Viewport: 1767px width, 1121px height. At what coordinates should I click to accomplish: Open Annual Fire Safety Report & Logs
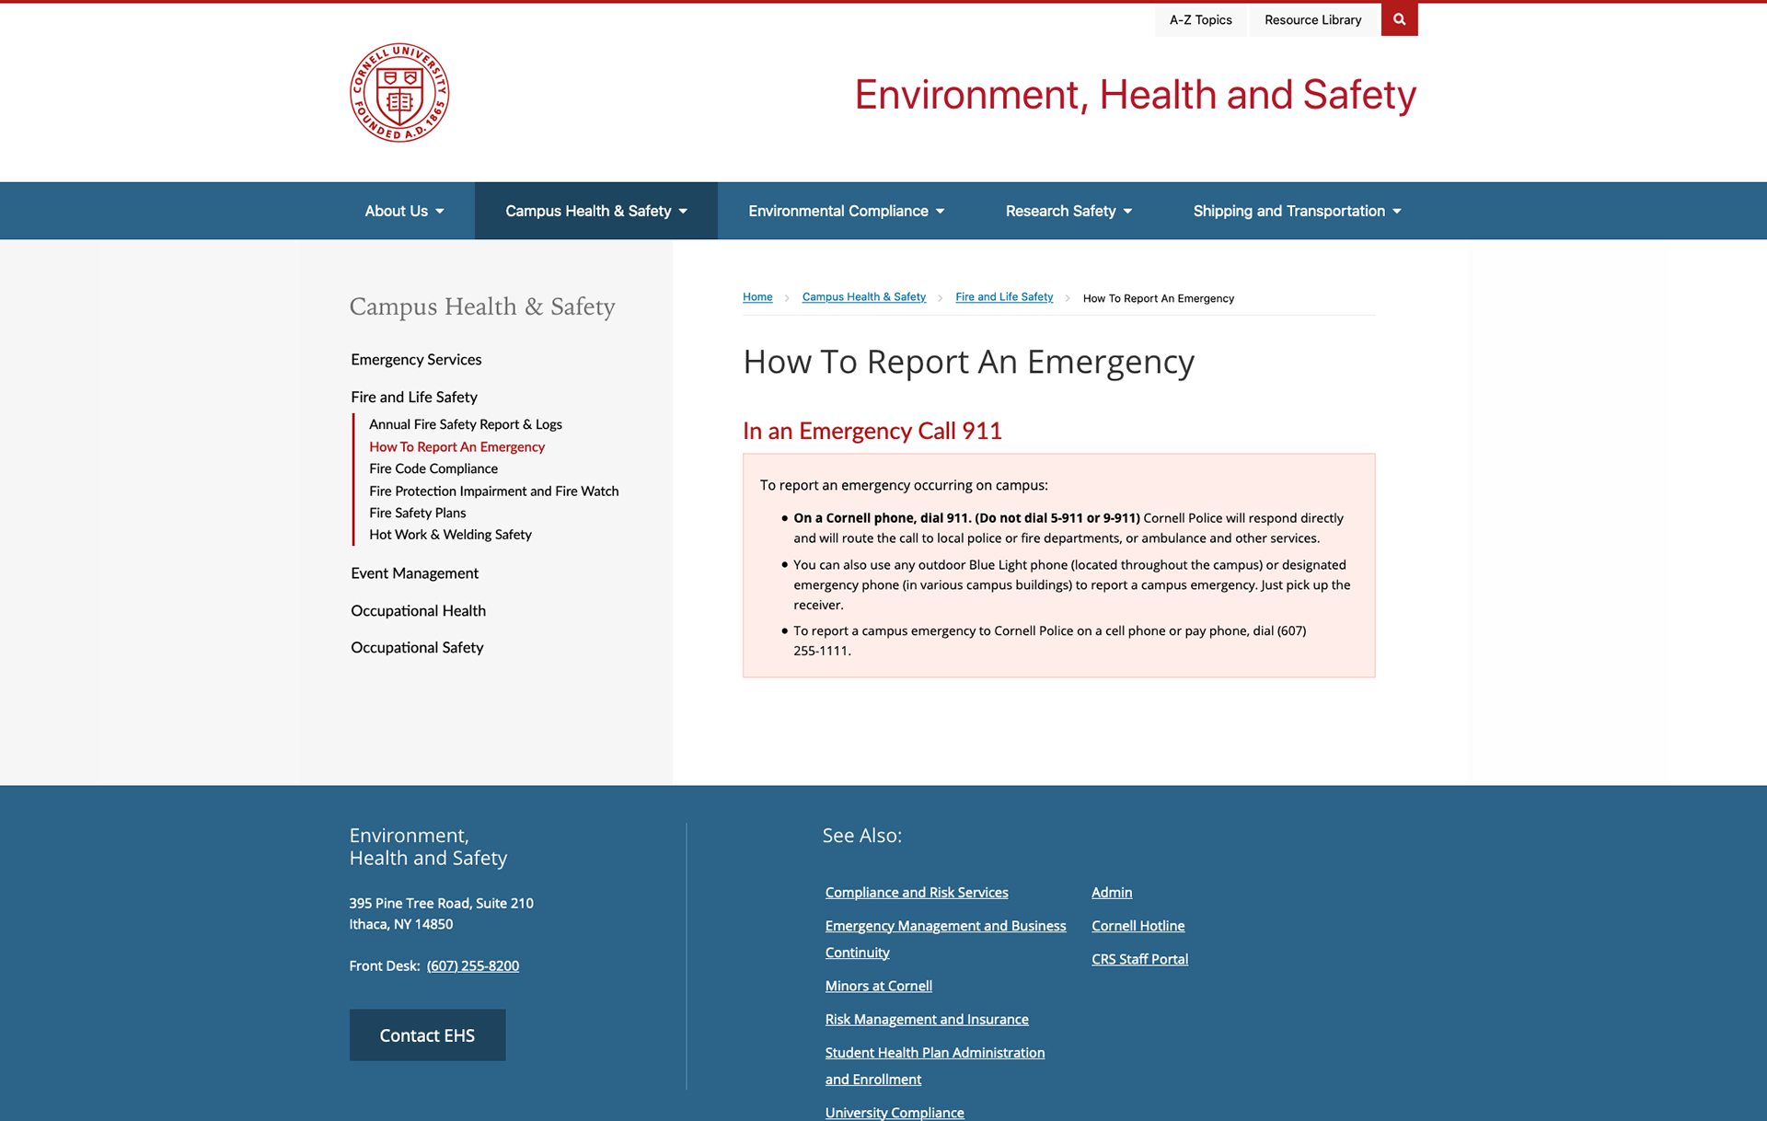click(x=466, y=424)
